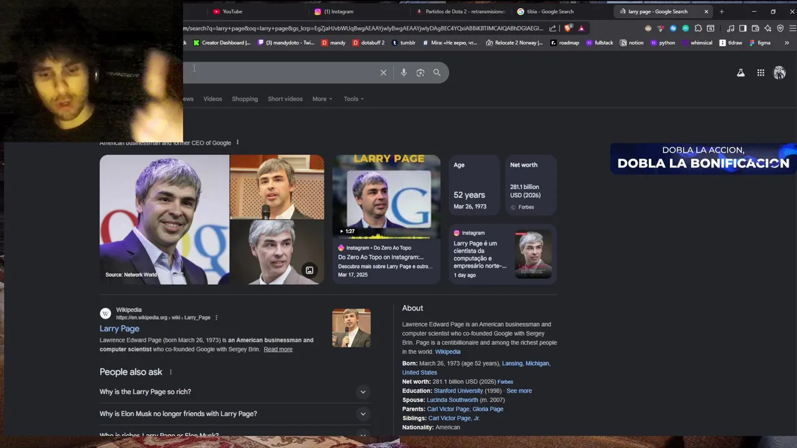Open a new browser tab

click(x=722, y=11)
